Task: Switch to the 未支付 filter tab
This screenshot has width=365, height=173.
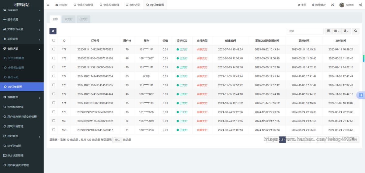Action: pyautogui.click(x=68, y=19)
